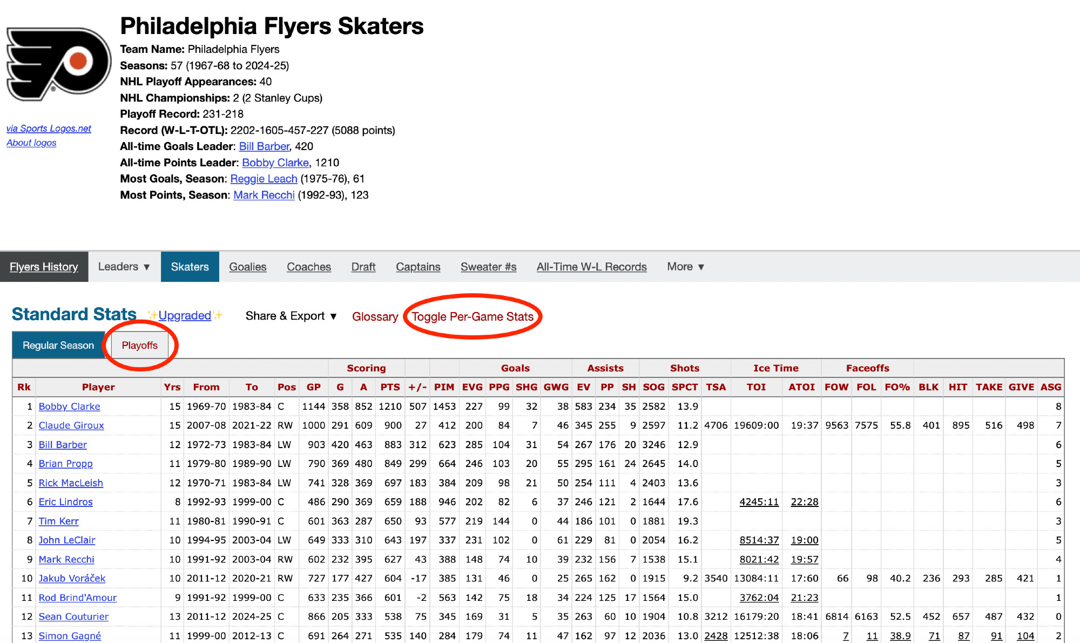This screenshot has width=1080, height=643.
Task: Go to Flyers History tab
Action: (x=44, y=267)
